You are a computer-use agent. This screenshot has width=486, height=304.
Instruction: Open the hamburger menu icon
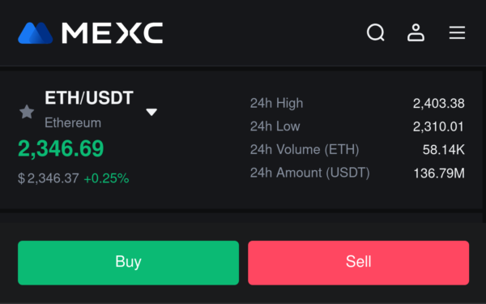(x=457, y=32)
